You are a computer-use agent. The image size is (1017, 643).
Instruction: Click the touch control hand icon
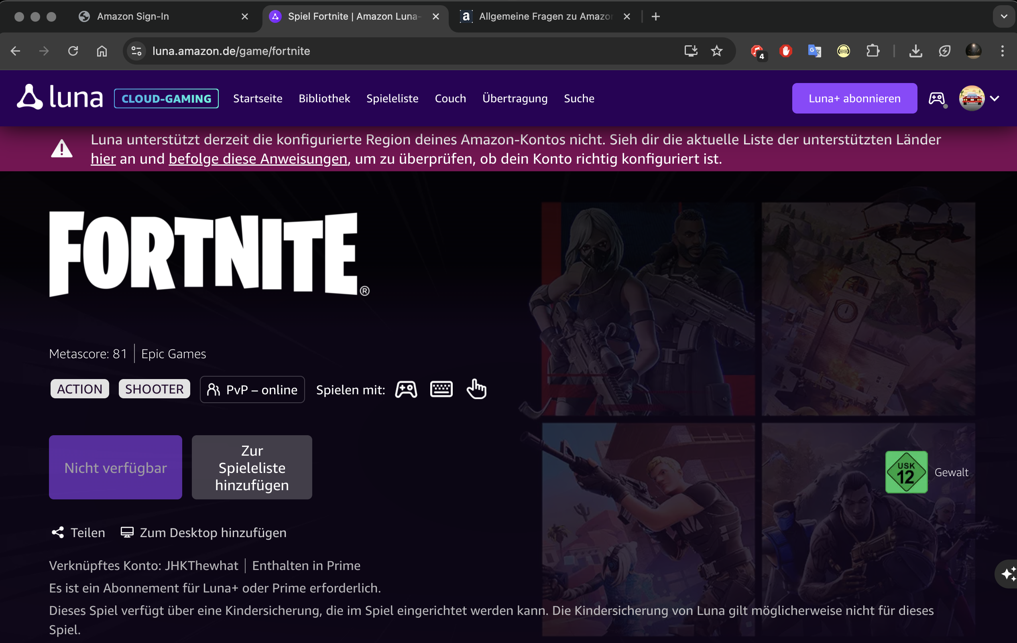[x=476, y=389]
